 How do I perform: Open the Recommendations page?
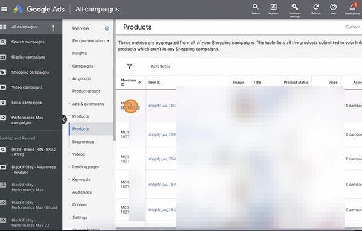[x=89, y=40]
